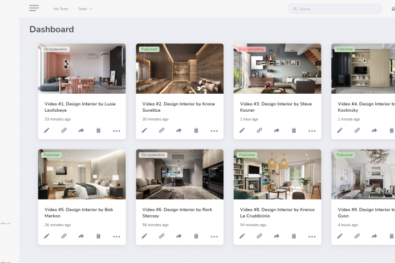Delete Video #8 using trash icon
The image size is (395, 263).
tap(294, 236)
